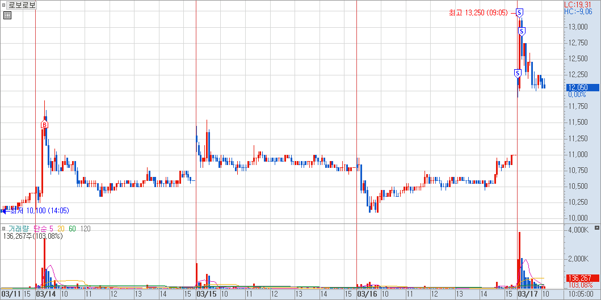This screenshot has height=300, width=601.
Task: Click the blue 12,050 current price tag
Action: tap(583, 87)
